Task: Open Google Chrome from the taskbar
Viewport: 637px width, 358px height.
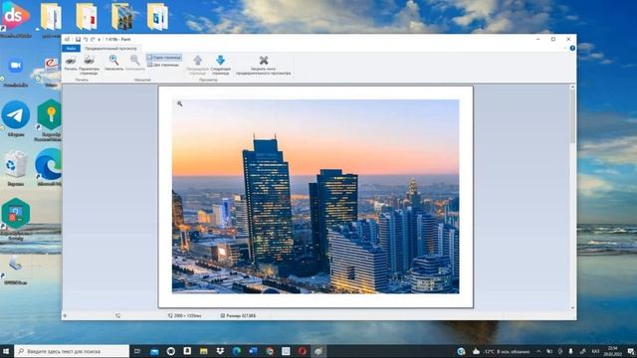Action: pyautogui.click(x=270, y=351)
